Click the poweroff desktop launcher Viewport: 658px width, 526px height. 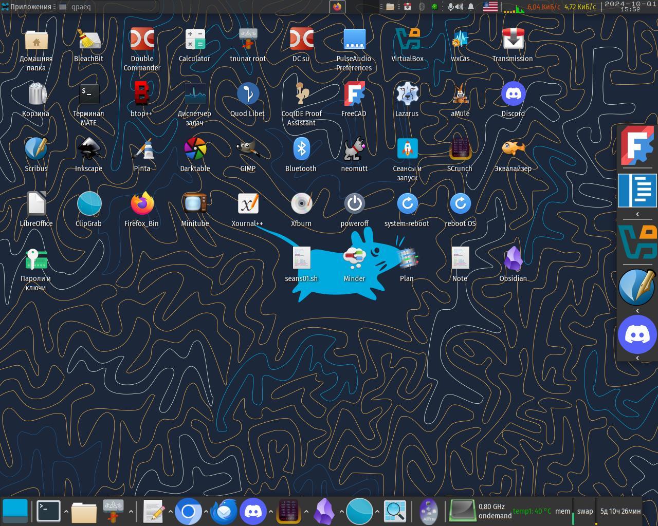354,205
